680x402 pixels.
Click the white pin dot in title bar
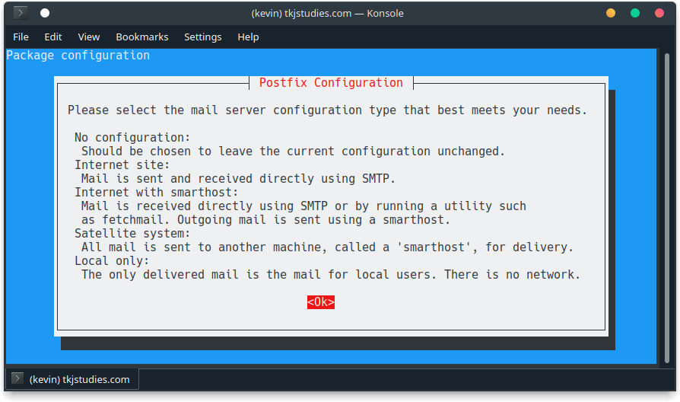point(45,13)
